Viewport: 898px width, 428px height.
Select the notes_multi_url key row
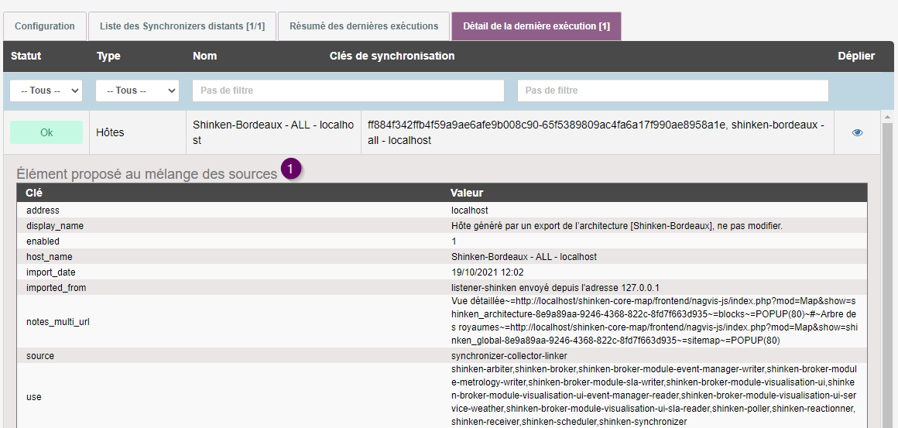click(x=58, y=321)
